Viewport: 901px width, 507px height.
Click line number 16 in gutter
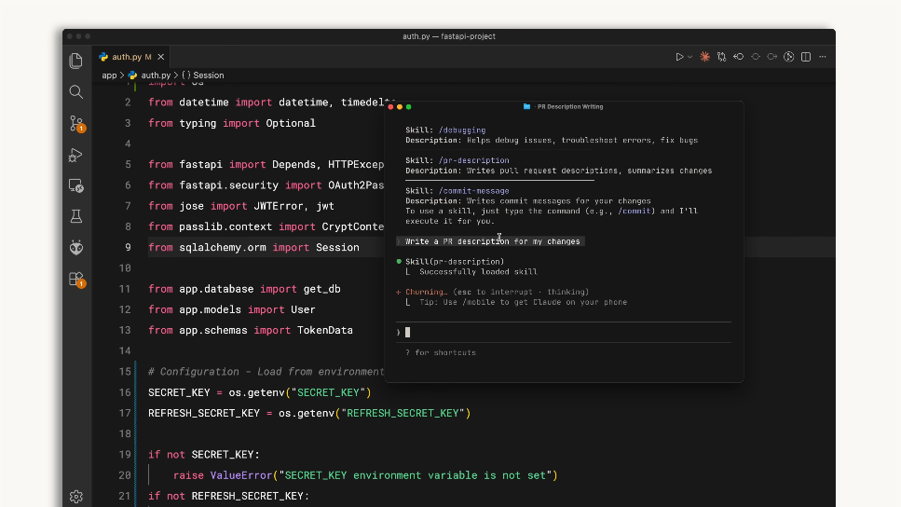tap(125, 392)
